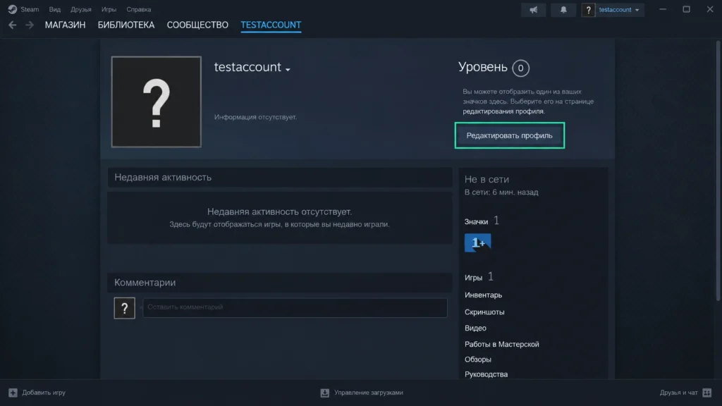722x406 pixels.
Task: Click the Редактировать профиль button
Action: pos(509,135)
